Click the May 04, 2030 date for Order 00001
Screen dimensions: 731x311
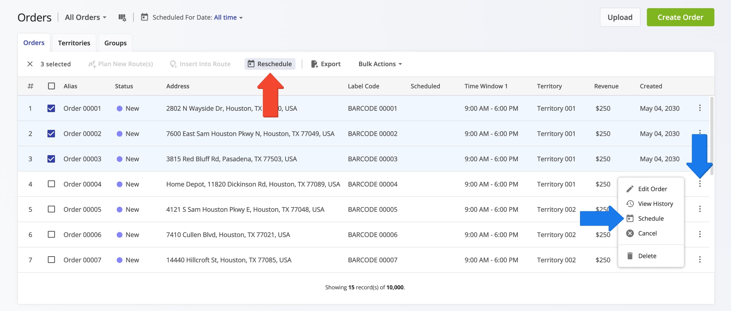tap(660, 109)
